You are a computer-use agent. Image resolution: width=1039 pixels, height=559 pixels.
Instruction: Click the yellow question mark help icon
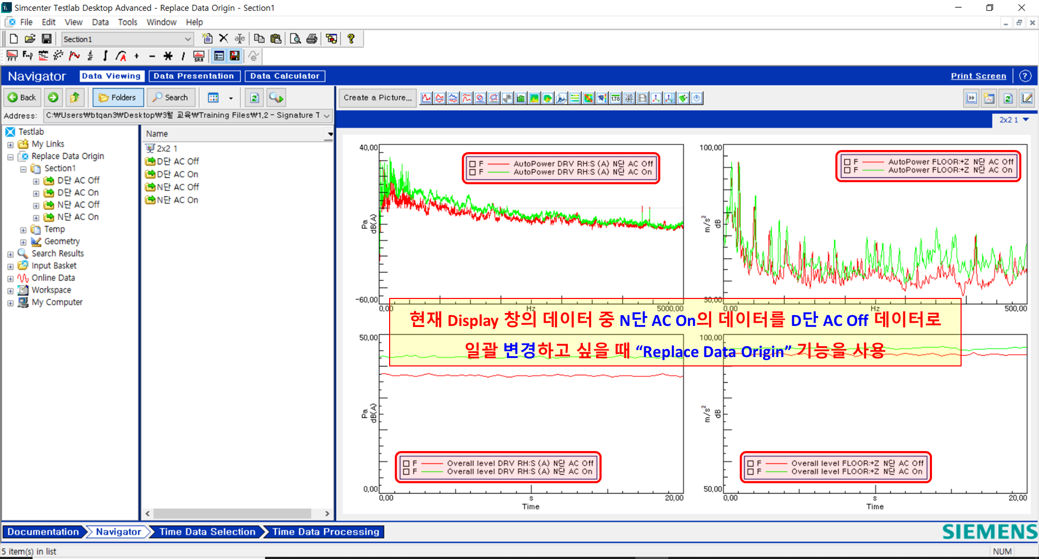pos(351,38)
